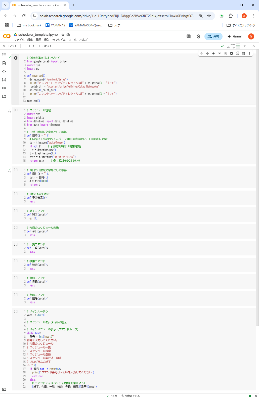This screenshot has width=259, height=399.
Task: Open the notebook comments panel
Action: coord(189,36)
